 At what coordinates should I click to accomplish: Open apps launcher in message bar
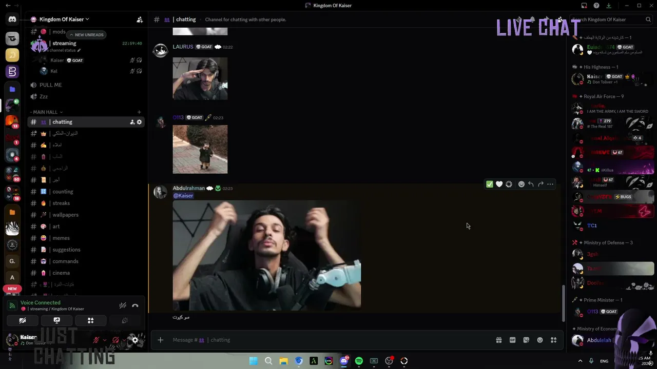click(x=553, y=340)
